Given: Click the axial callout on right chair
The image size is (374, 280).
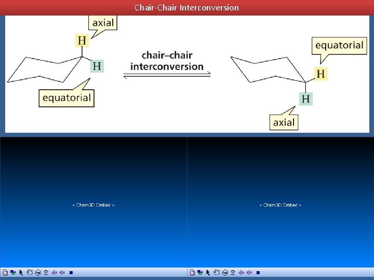Looking at the screenshot, I should (284, 122).
